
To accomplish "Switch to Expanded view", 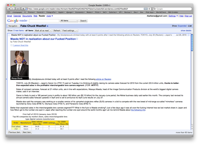I will 182,26.
